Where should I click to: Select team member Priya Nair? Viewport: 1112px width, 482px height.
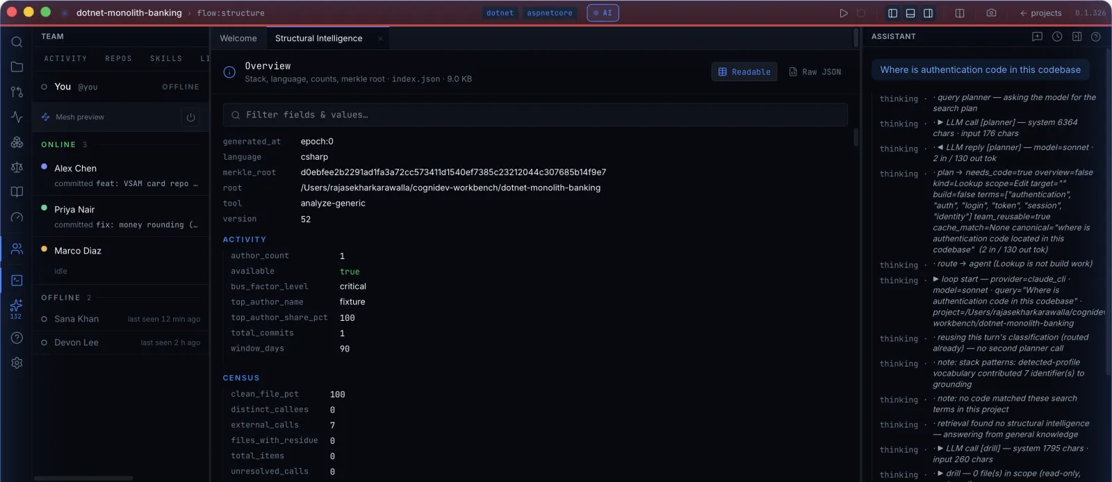(121, 217)
